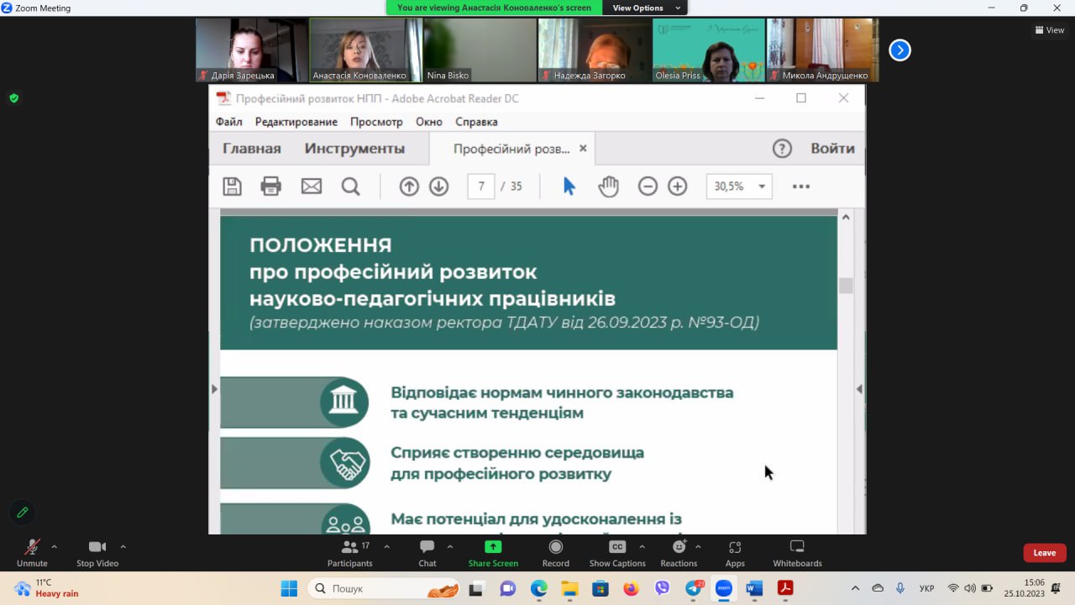Image resolution: width=1075 pixels, height=605 pixels.
Task: Open Firefox from the taskbar
Action: [631, 588]
